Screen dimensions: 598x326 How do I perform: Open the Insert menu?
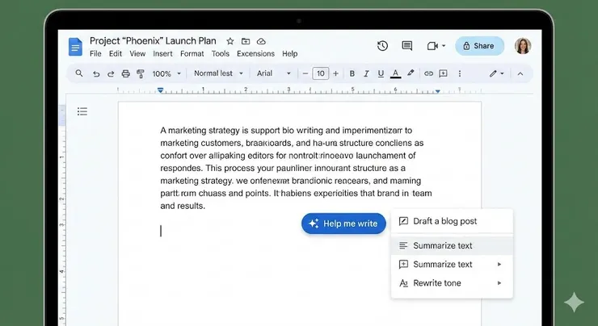(x=163, y=54)
